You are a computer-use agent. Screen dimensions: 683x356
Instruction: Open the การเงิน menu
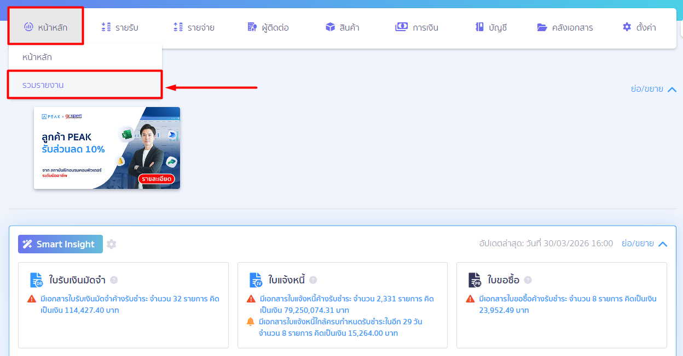tap(416, 27)
